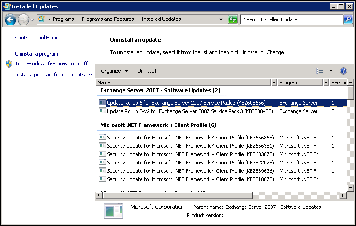Click the blue Help icon

[343, 71]
